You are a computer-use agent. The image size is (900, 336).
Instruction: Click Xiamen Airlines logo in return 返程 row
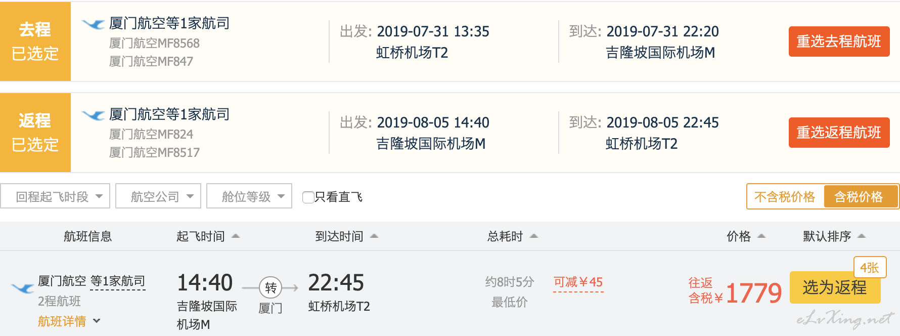tap(94, 115)
